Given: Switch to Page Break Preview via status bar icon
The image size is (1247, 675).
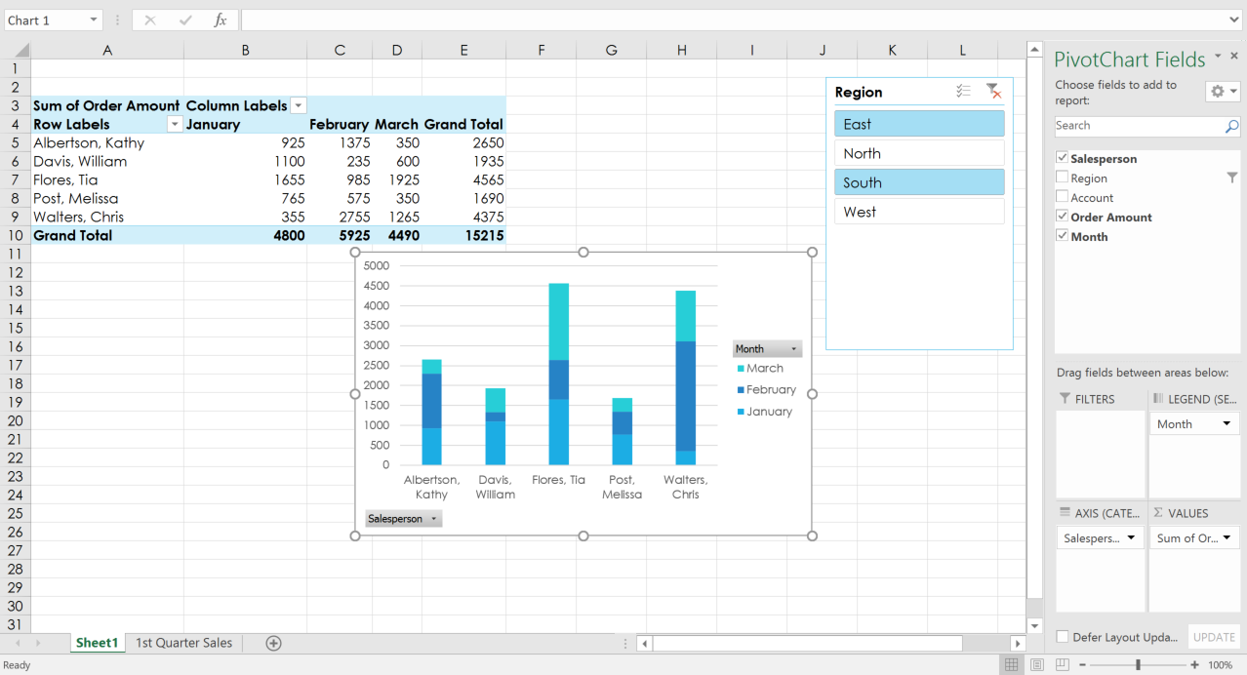Looking at the screenshot, I should (x=1062, y=664).
